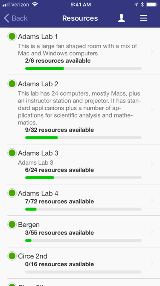
Task: Tap green status dot for Bergen
Action: pos(12,224)
